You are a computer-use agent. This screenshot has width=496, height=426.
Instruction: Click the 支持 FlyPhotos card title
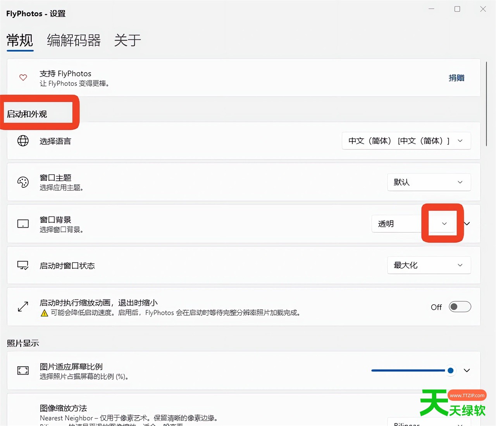(65, 74)
